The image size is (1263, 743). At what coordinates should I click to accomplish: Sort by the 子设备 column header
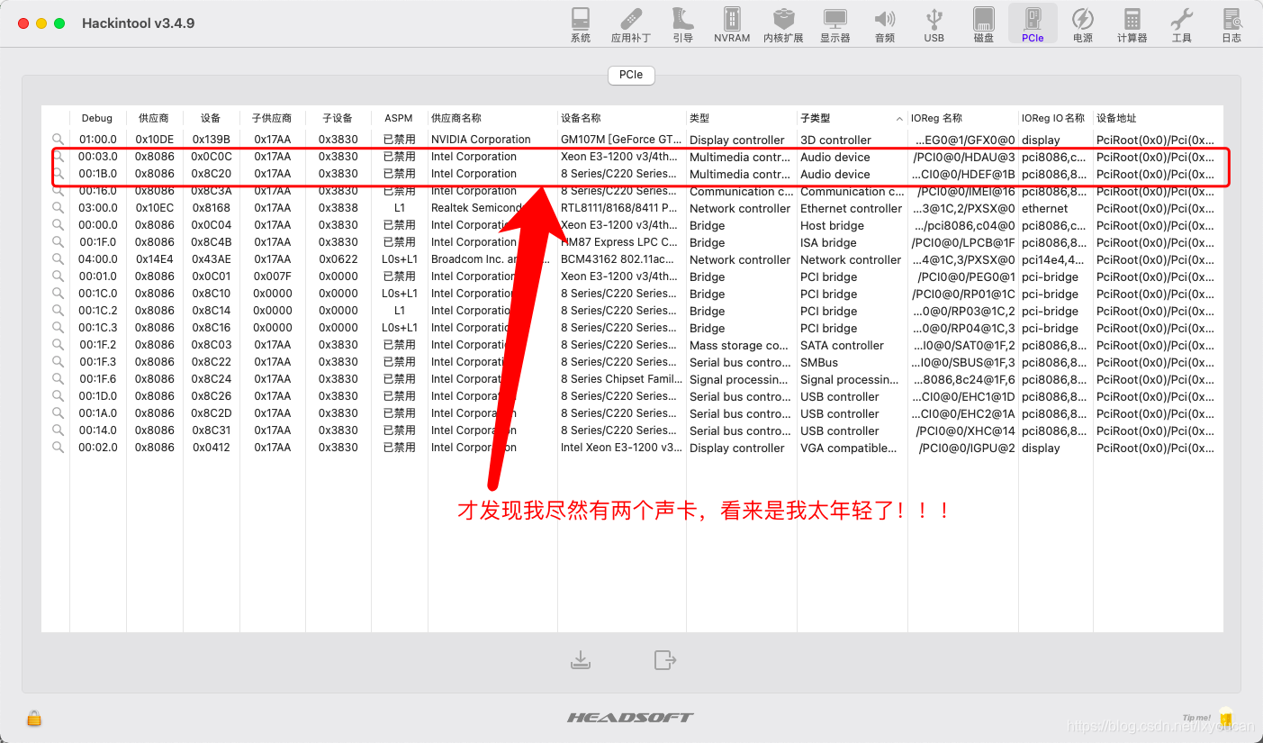click(338, 118)
